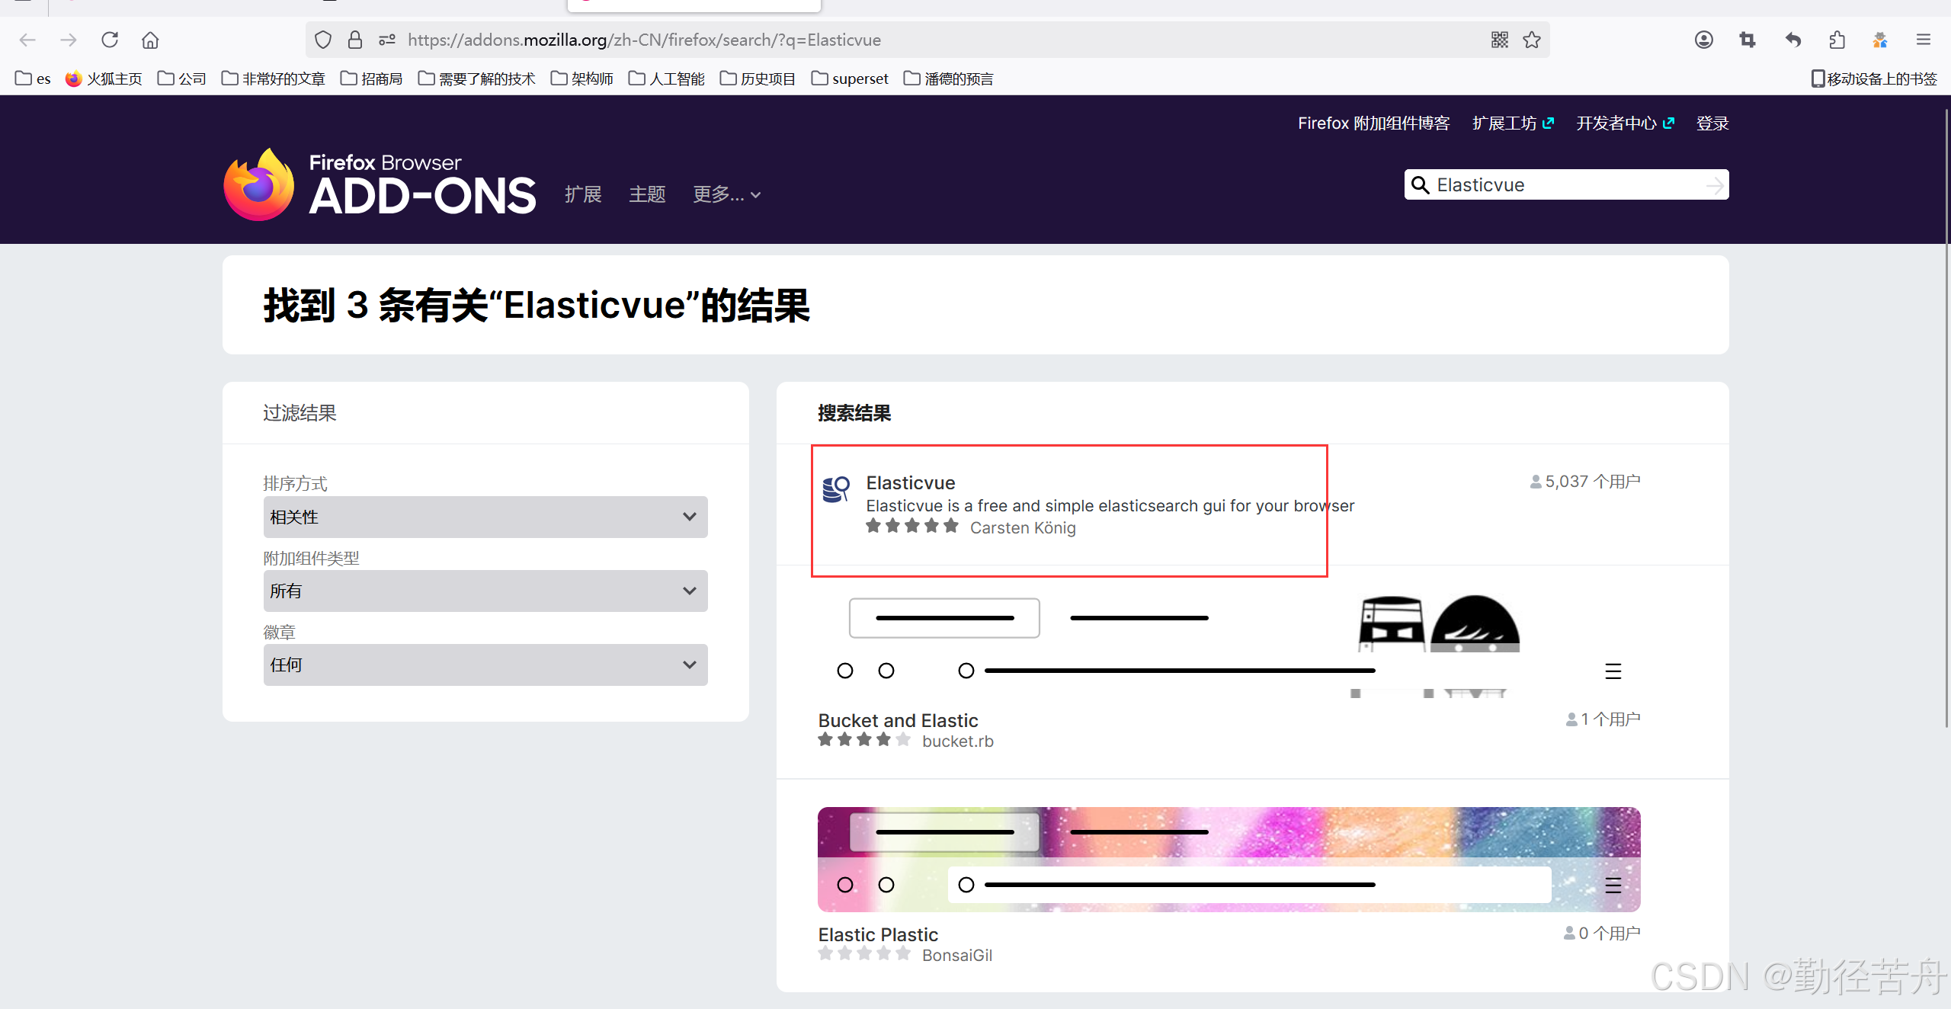Click the browser reload icon
Screen dimensions: 1951x1009
coord(110,40)
